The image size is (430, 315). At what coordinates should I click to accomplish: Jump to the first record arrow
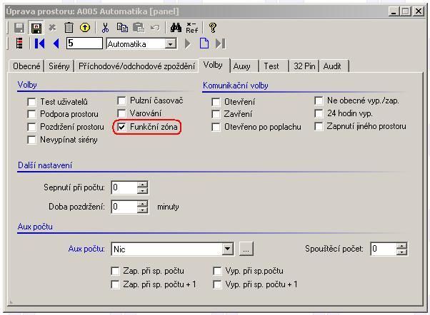click(39, 43)
